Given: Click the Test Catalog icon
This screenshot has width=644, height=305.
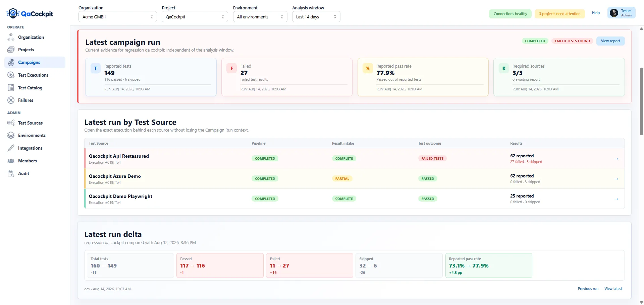Looking at the screenshot, I should pyautogui.click(x=11, y=88).
